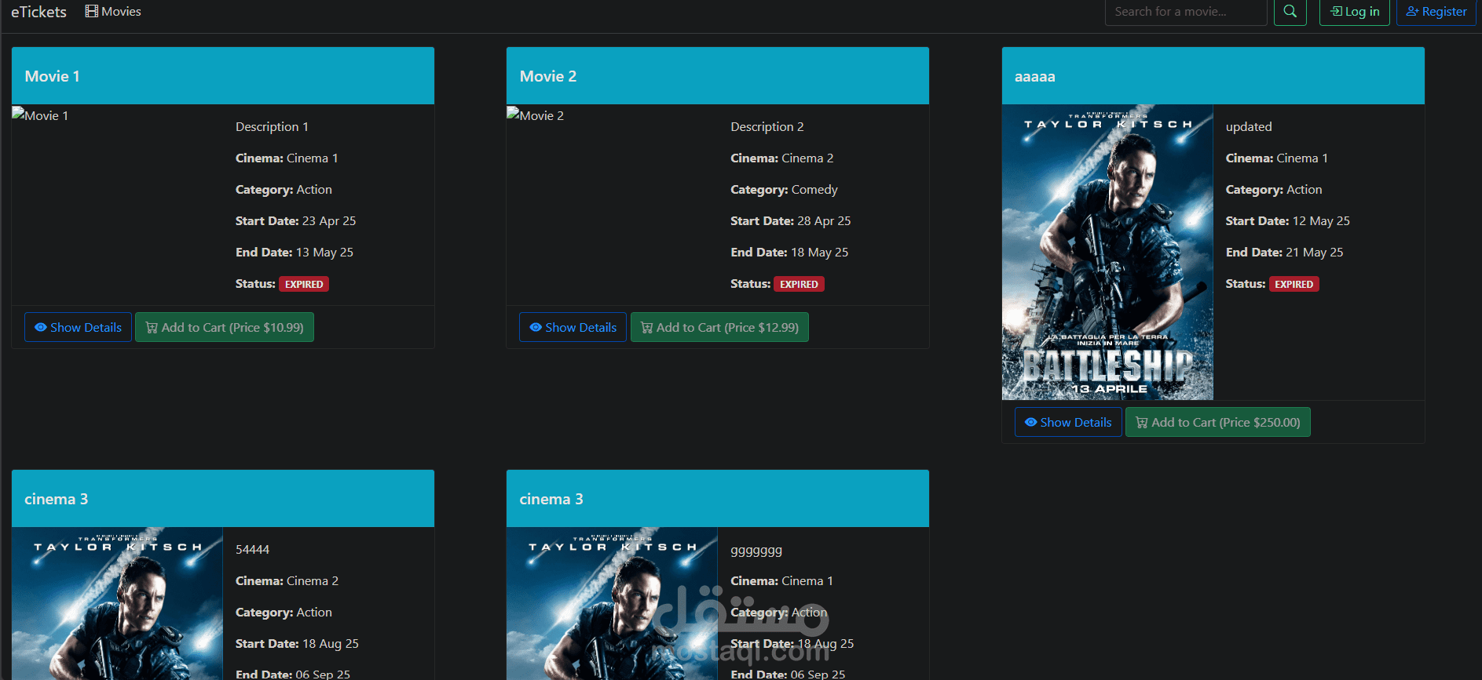Click the Description 1 text
Viewport: 1482px width, 680px height.
(272, 126)
